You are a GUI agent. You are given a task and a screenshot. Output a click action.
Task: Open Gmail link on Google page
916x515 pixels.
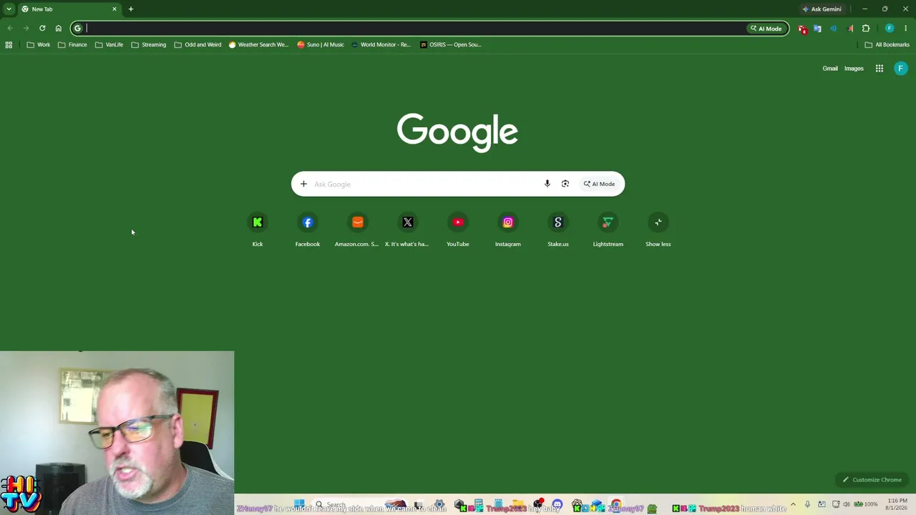coord(830,69)
